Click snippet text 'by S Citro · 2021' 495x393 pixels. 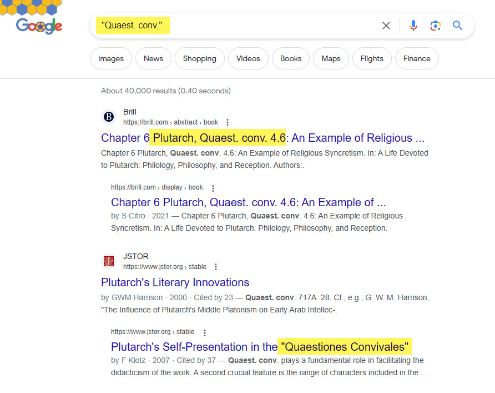point(140,216)
